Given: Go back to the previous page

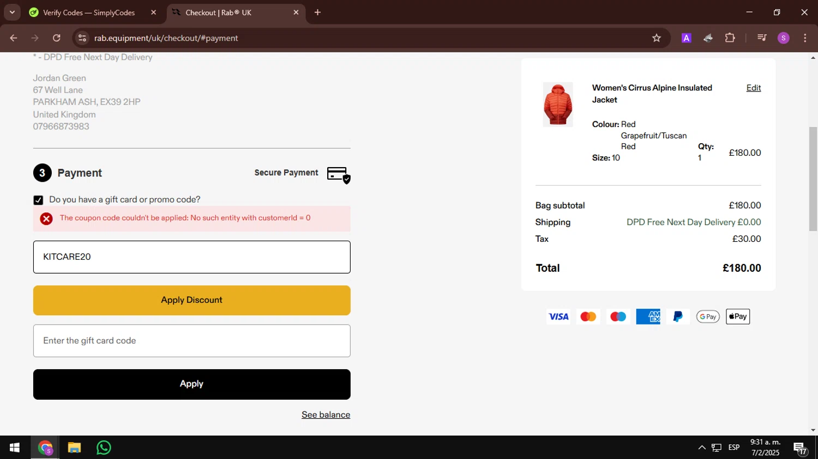Looking at the screenshot, I should tap(14, 38).
